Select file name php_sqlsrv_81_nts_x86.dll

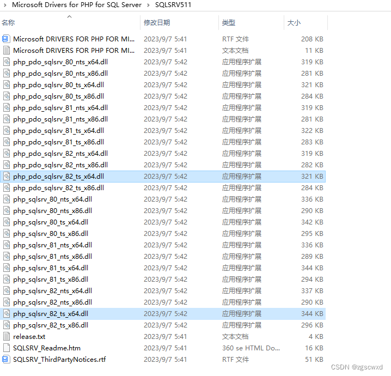click(x=53, y=257)
